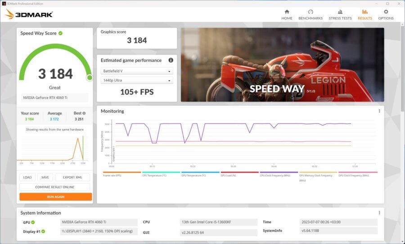
Task: Click the Speed Way banner image
Action: 282,64
